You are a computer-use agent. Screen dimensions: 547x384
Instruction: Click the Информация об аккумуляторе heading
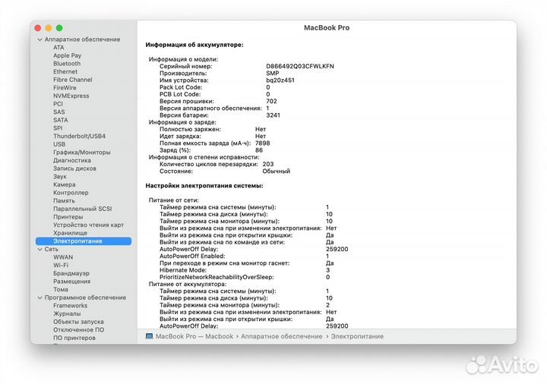[x=194, y=45]
